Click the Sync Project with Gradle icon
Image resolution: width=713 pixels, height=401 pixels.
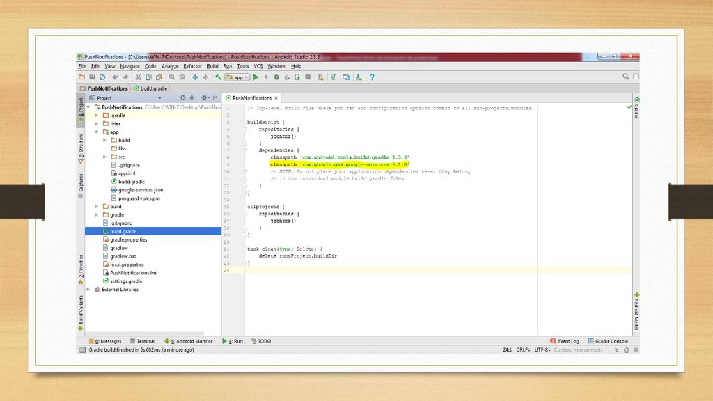334,77
